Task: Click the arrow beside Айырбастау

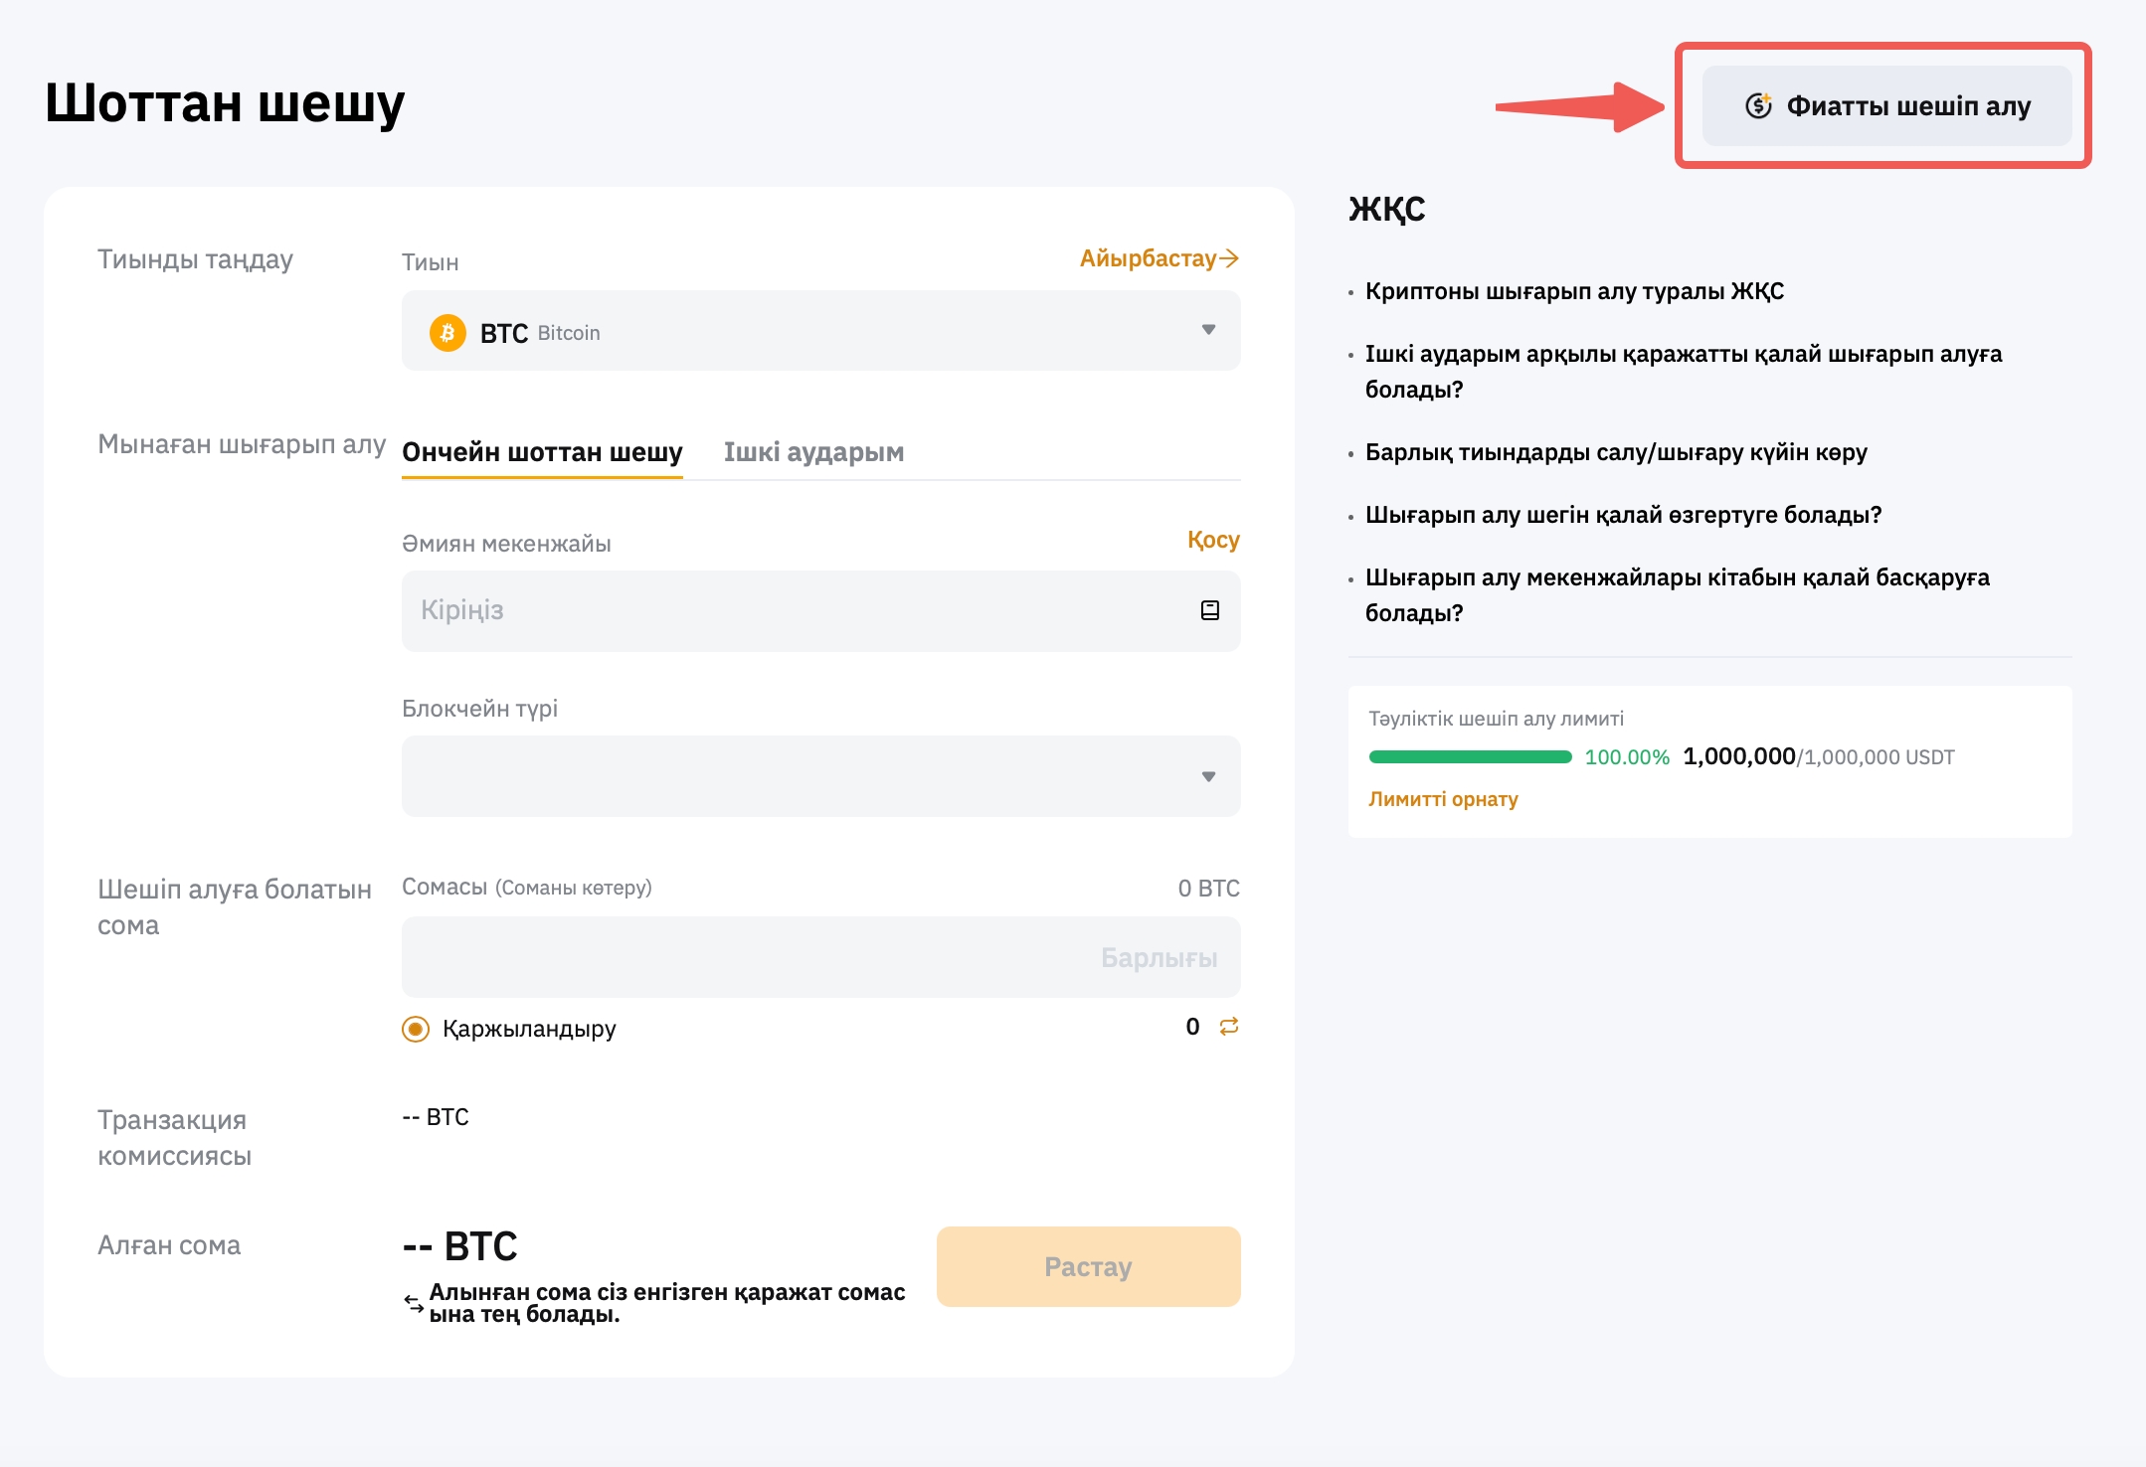Action: [1230, 258]
